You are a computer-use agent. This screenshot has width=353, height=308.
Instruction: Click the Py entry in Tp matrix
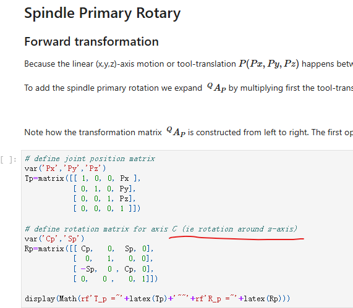(124, 189)
